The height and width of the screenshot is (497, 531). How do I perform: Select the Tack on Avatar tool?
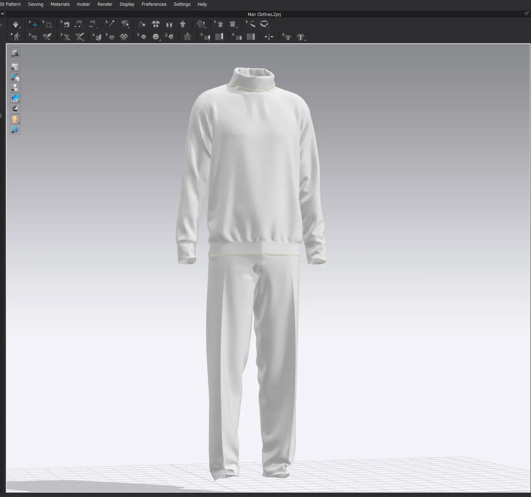pos(124,24)
